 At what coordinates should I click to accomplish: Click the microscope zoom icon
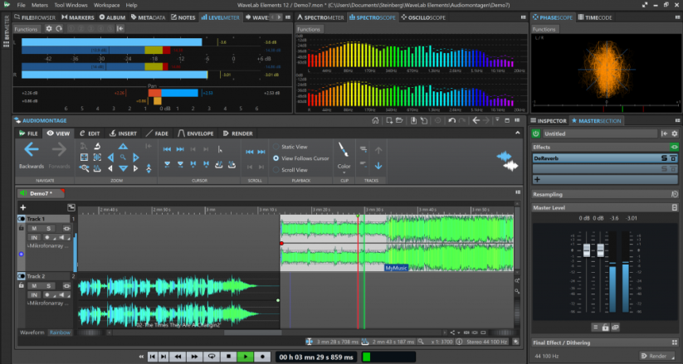[x=98, y=146]
